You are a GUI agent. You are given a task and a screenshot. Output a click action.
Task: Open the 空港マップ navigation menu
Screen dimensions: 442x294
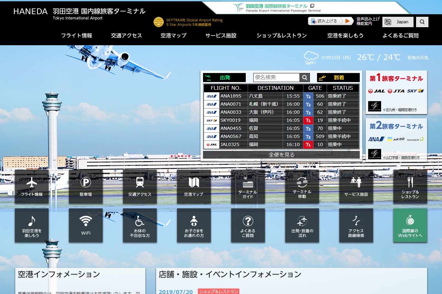click(174, 36)
